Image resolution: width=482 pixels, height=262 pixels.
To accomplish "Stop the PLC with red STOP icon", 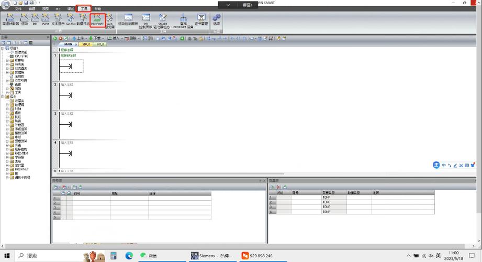I will pyautogui.click(x=61, y=38).
